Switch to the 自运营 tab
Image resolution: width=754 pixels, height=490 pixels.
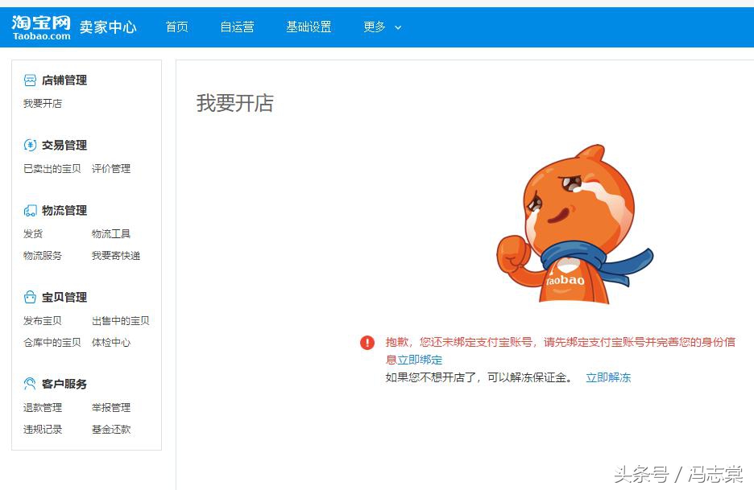238,27
